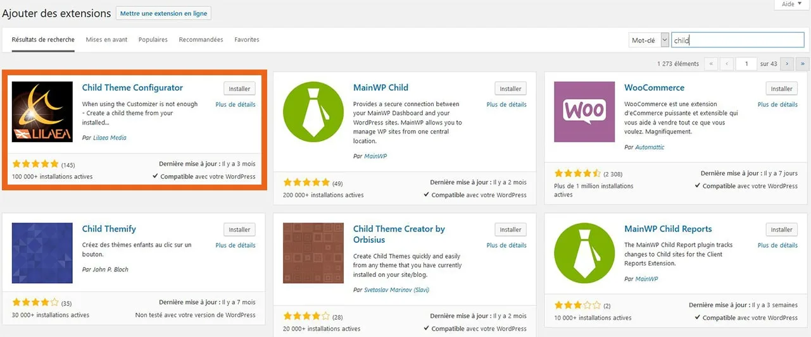
Task: Click the MainWP Child Reports tie icon
Action: pos(584,253)
